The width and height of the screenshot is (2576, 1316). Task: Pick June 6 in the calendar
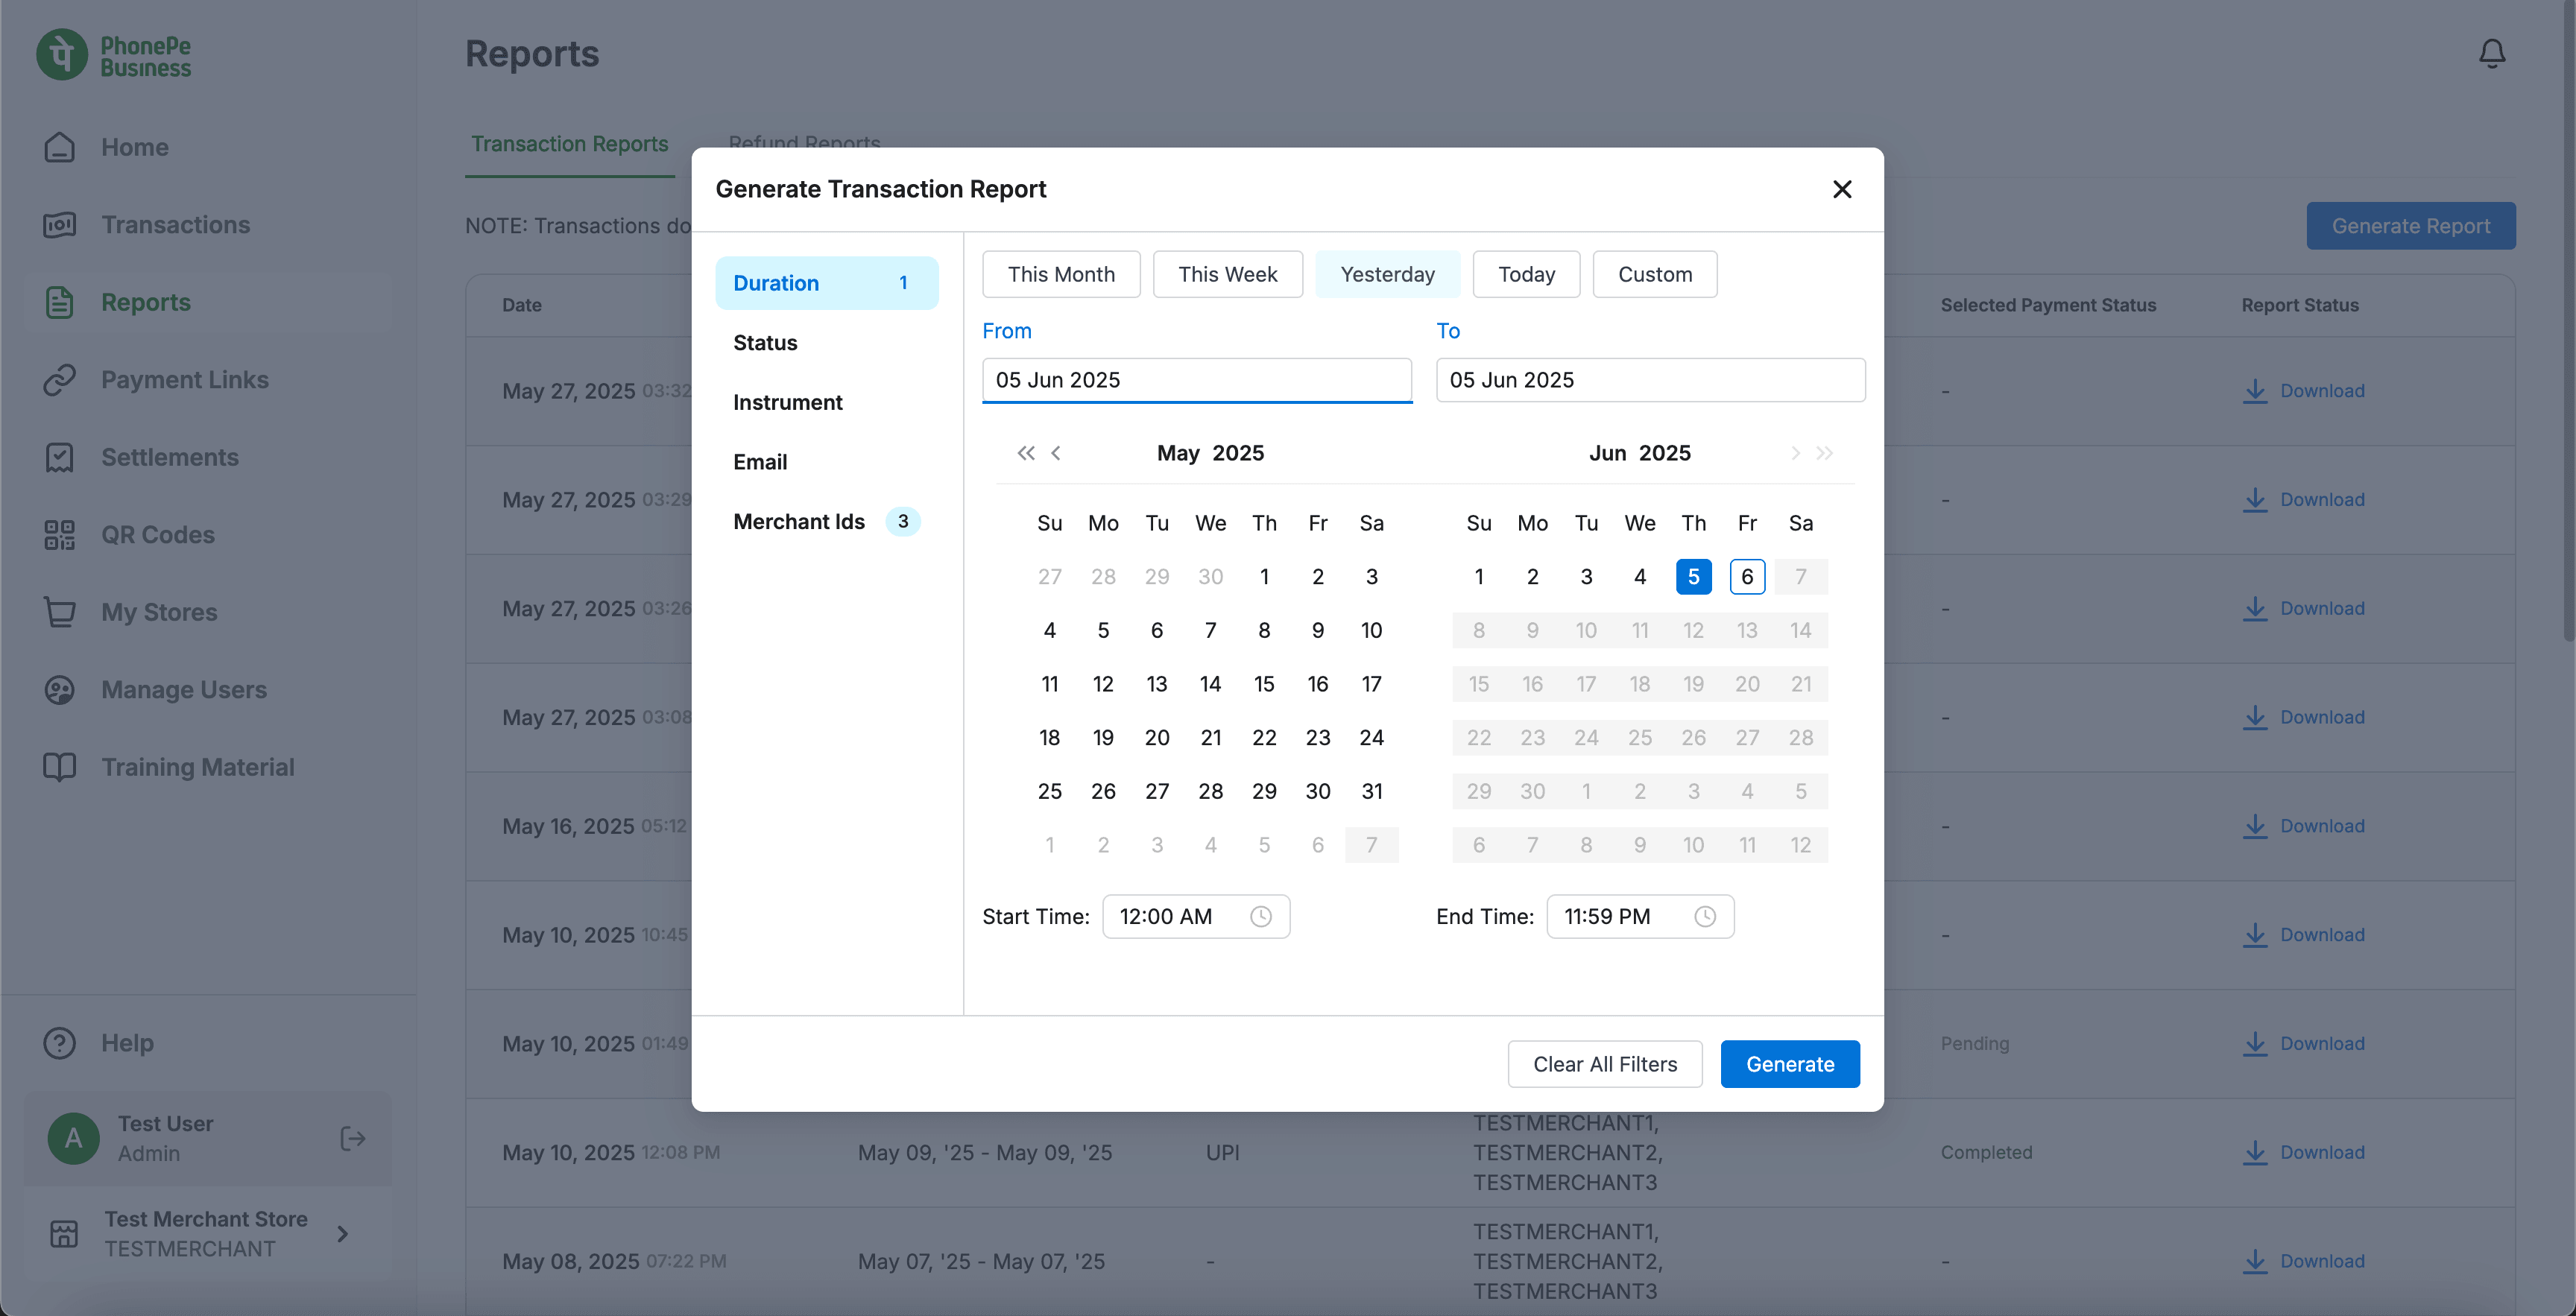(1747, 576)
